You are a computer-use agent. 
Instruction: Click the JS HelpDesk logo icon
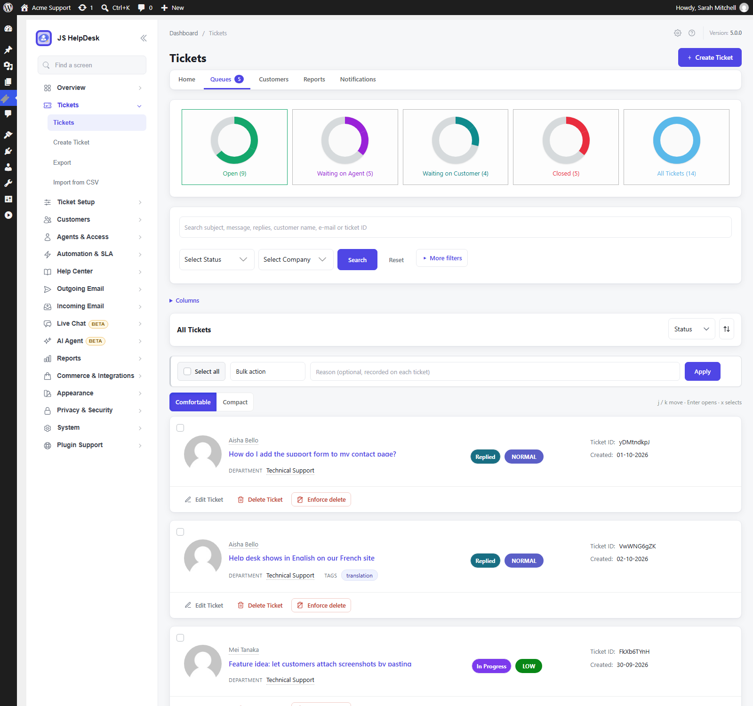click(44, 38)
